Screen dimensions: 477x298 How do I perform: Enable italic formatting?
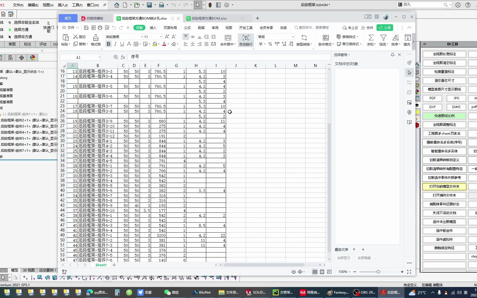tap(115, 44)
